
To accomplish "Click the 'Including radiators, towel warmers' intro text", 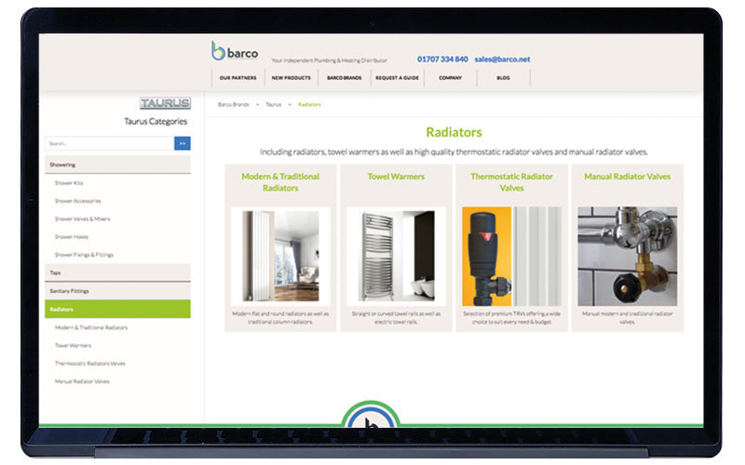I will [454, 152].
